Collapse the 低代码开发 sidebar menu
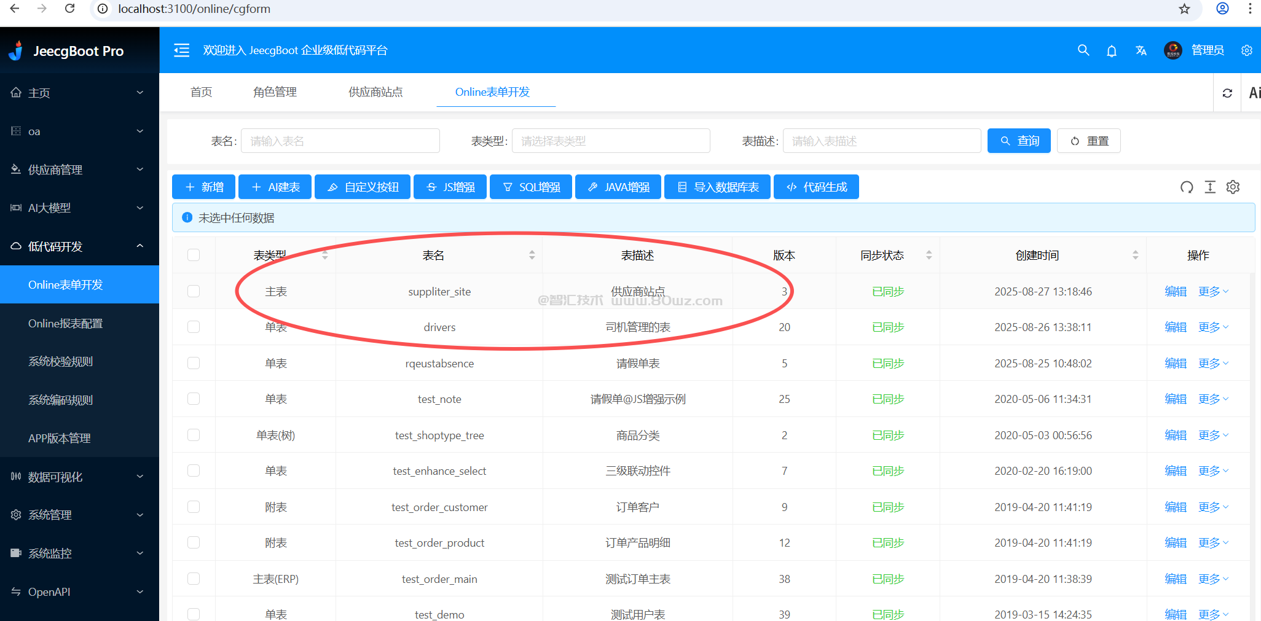 (79, 246)
